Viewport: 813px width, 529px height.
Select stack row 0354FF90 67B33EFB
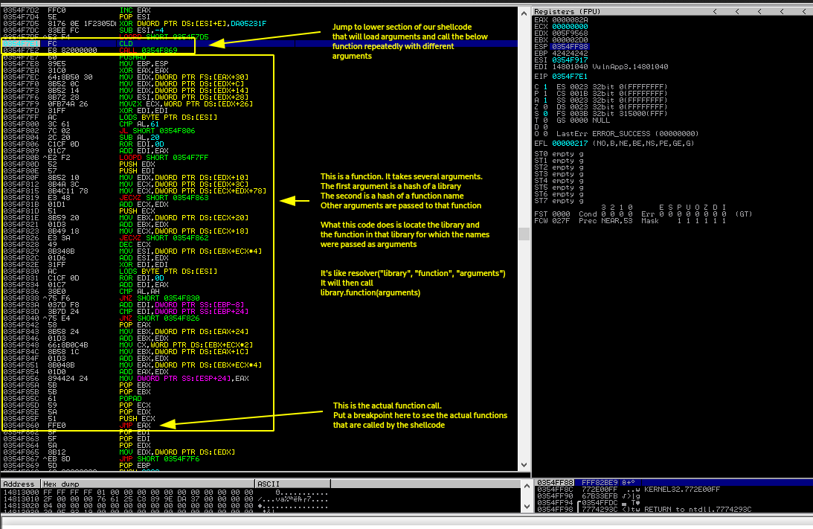(674, 496)
